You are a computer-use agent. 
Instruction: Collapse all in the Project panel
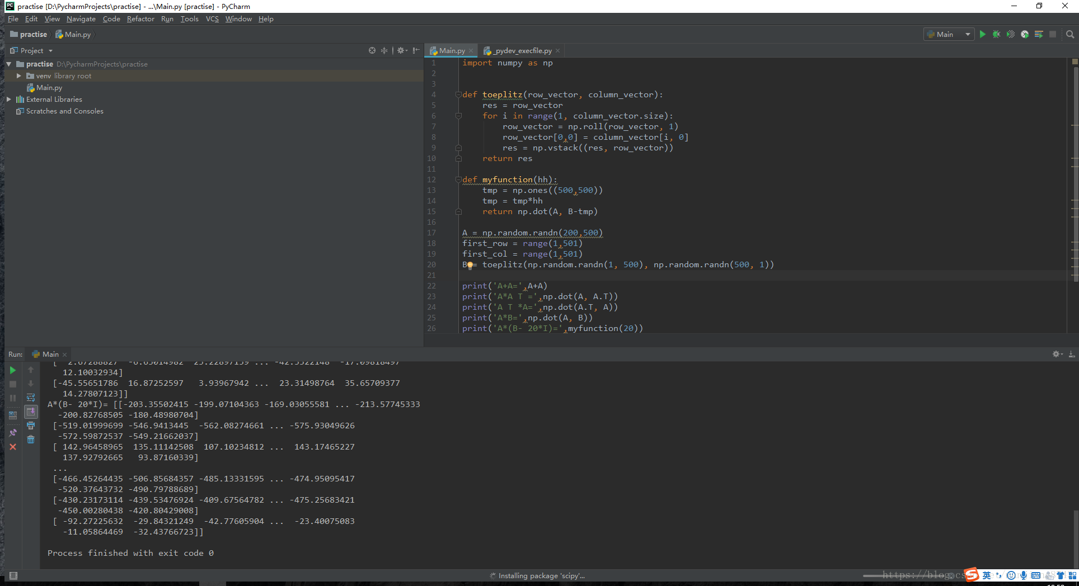click(384, 50)
